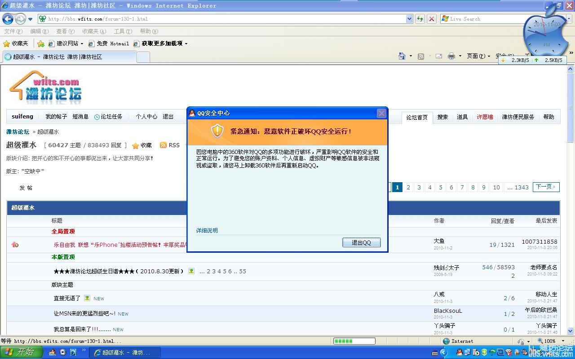Open the 帮助(H) menu

(149, 31)
